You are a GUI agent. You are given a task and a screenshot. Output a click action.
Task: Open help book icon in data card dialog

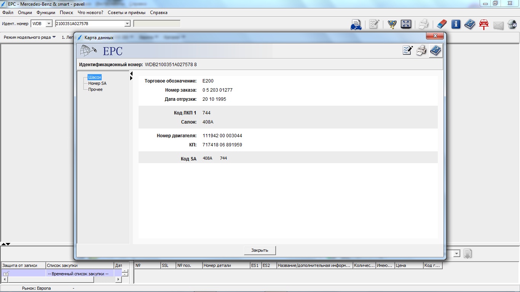tap(435, 51)
